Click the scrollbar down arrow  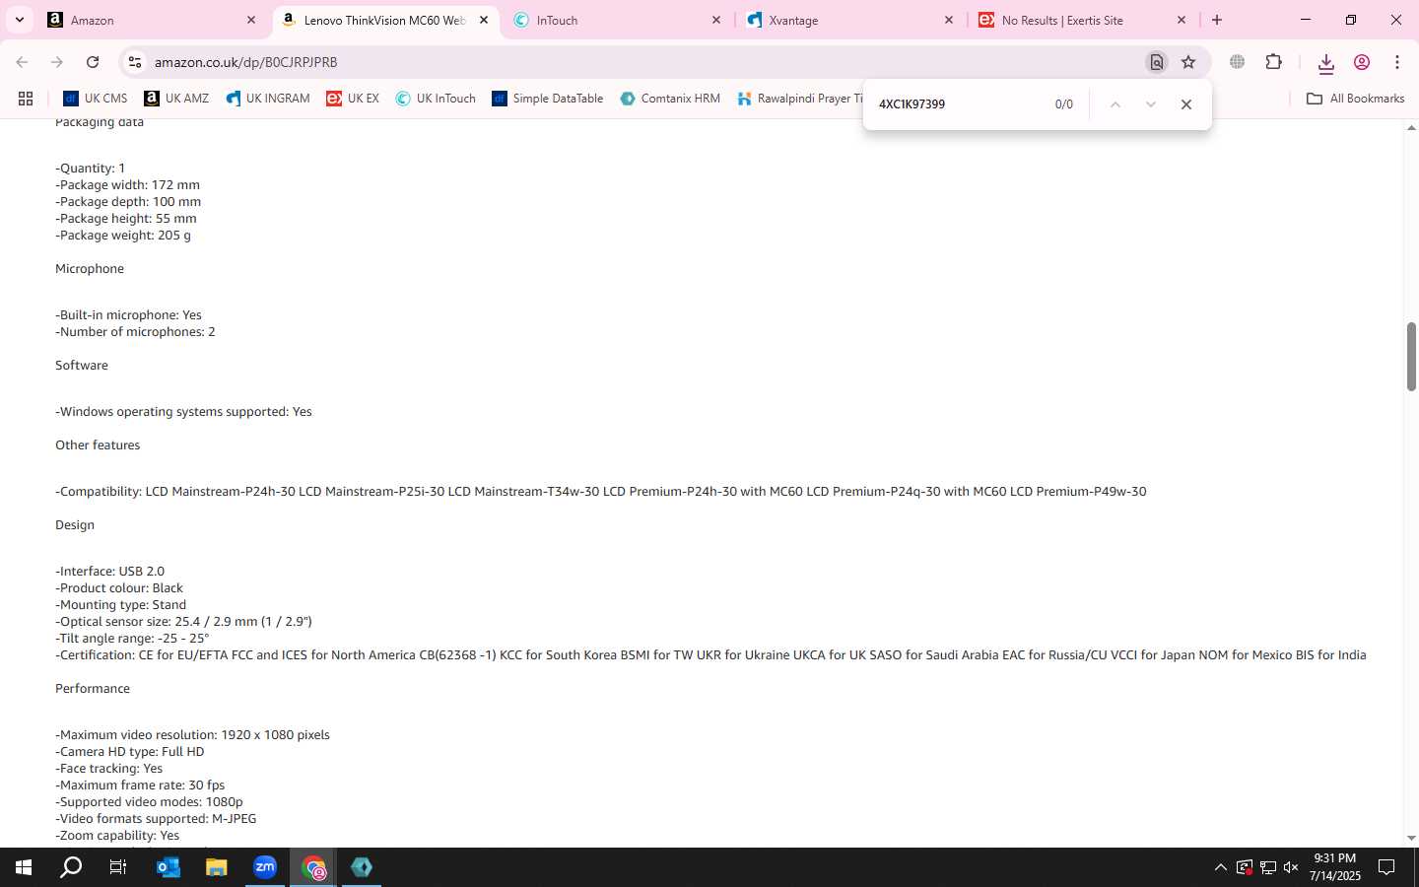[x=1411, y=839]
